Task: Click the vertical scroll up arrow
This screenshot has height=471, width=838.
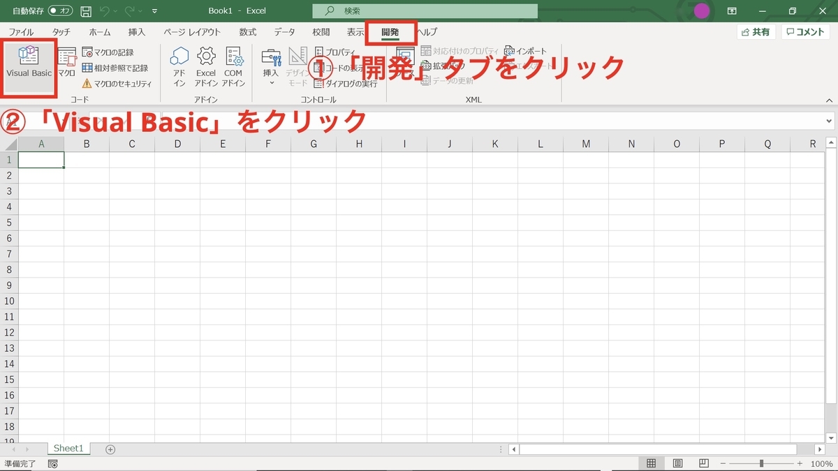Action: (x=831, y=143)
